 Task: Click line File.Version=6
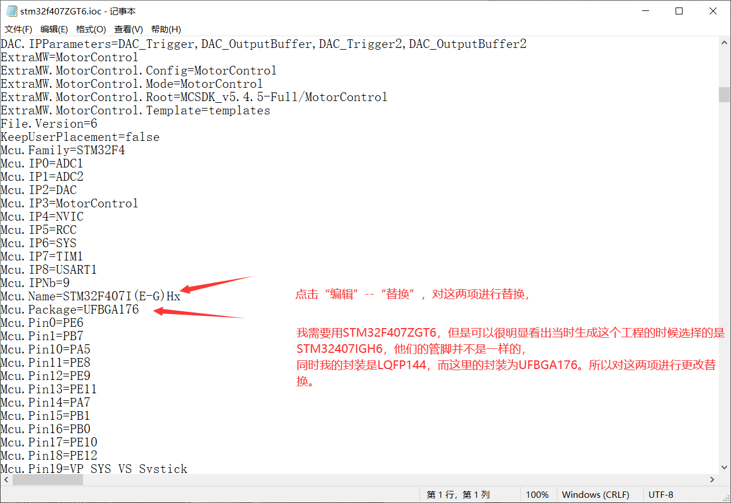[x=49, y=124]
